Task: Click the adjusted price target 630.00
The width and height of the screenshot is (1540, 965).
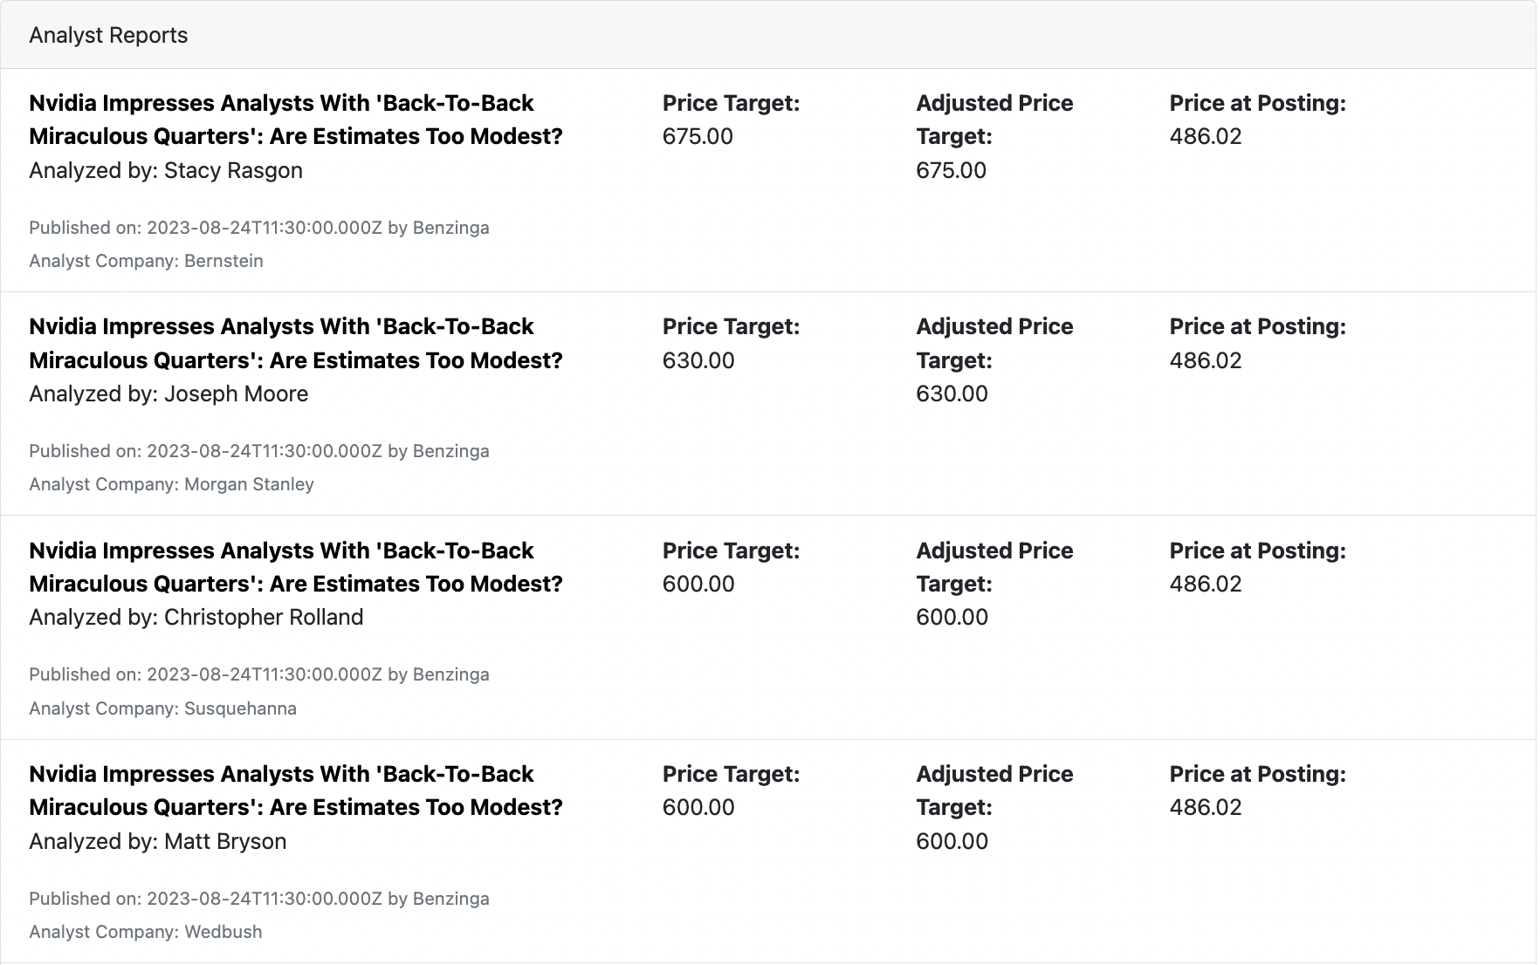Action: [x=952, y=394]
